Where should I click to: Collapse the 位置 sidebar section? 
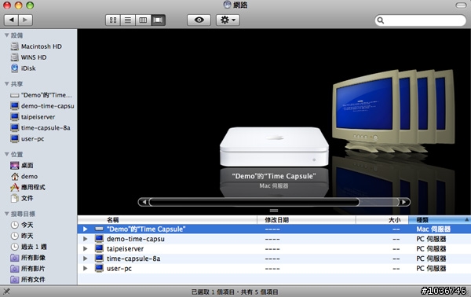(x=6, y=154)
